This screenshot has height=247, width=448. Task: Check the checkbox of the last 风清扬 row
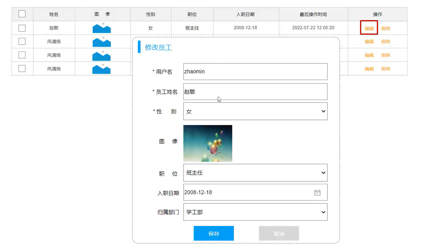coord(22,69)
